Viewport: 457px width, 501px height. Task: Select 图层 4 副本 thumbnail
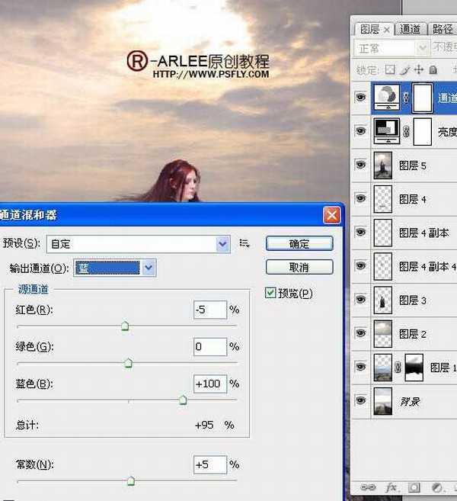pos(382,233)
